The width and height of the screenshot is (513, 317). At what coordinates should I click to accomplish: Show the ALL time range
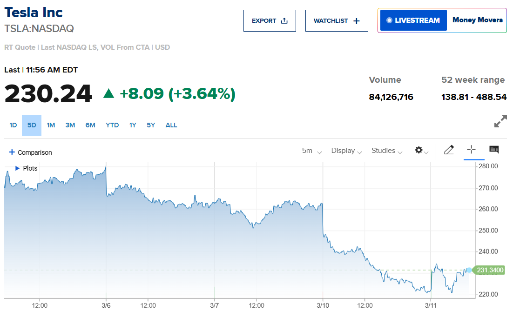pyautogui.click(x=171, y=125)
